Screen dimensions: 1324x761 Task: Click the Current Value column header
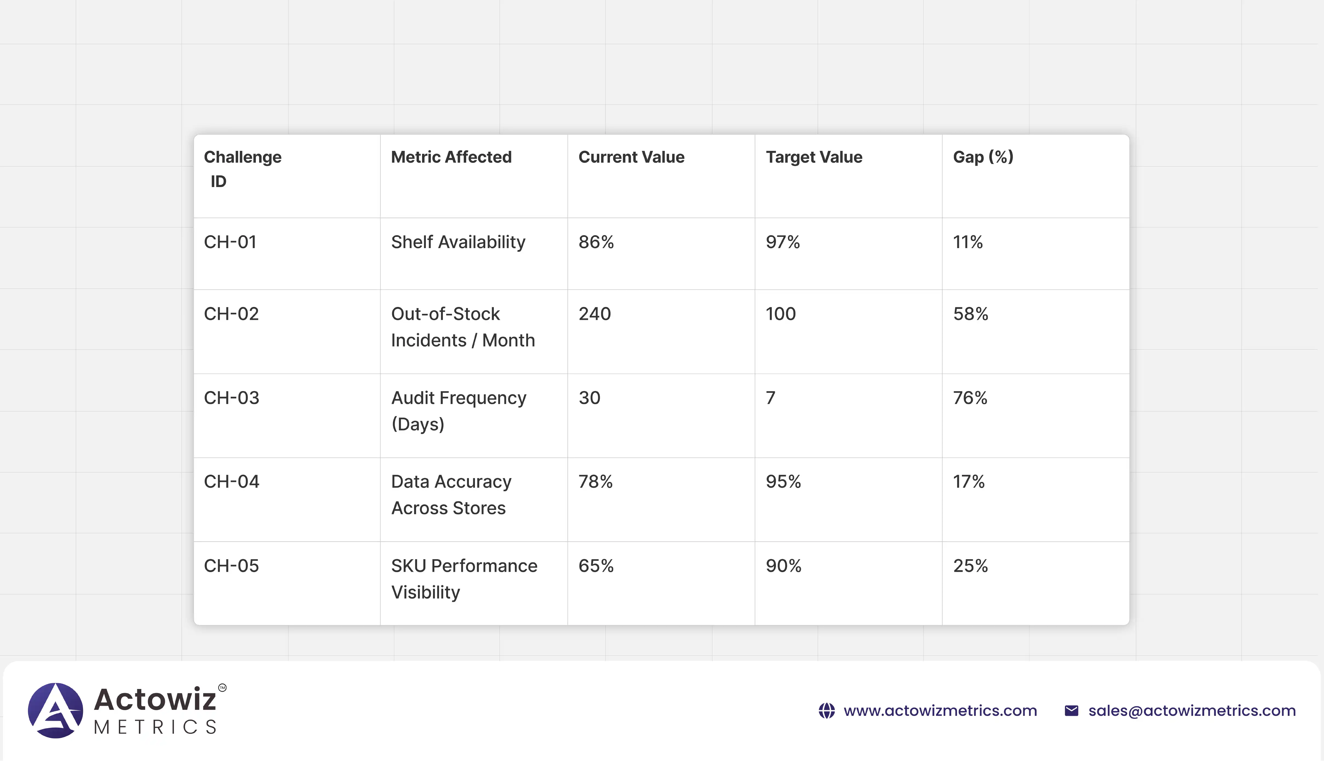point(631,157)
